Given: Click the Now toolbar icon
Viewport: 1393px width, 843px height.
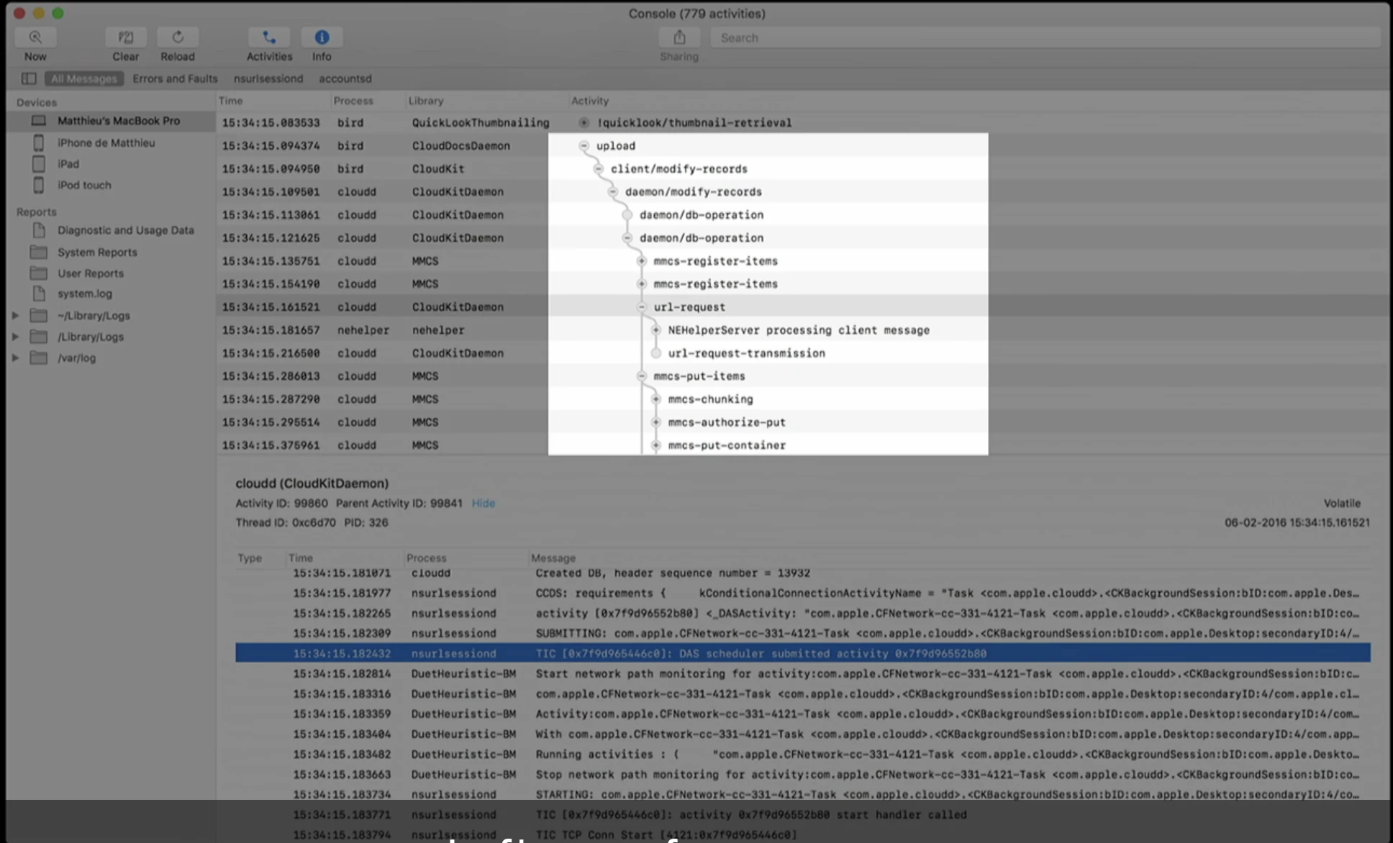Looking at the screenshot, I should click(35, 37).
